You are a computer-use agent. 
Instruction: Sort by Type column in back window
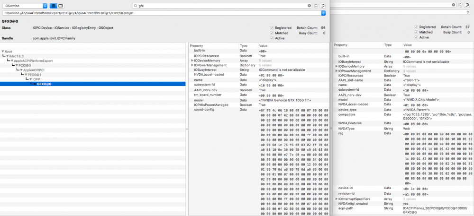[x=392, y=45]
